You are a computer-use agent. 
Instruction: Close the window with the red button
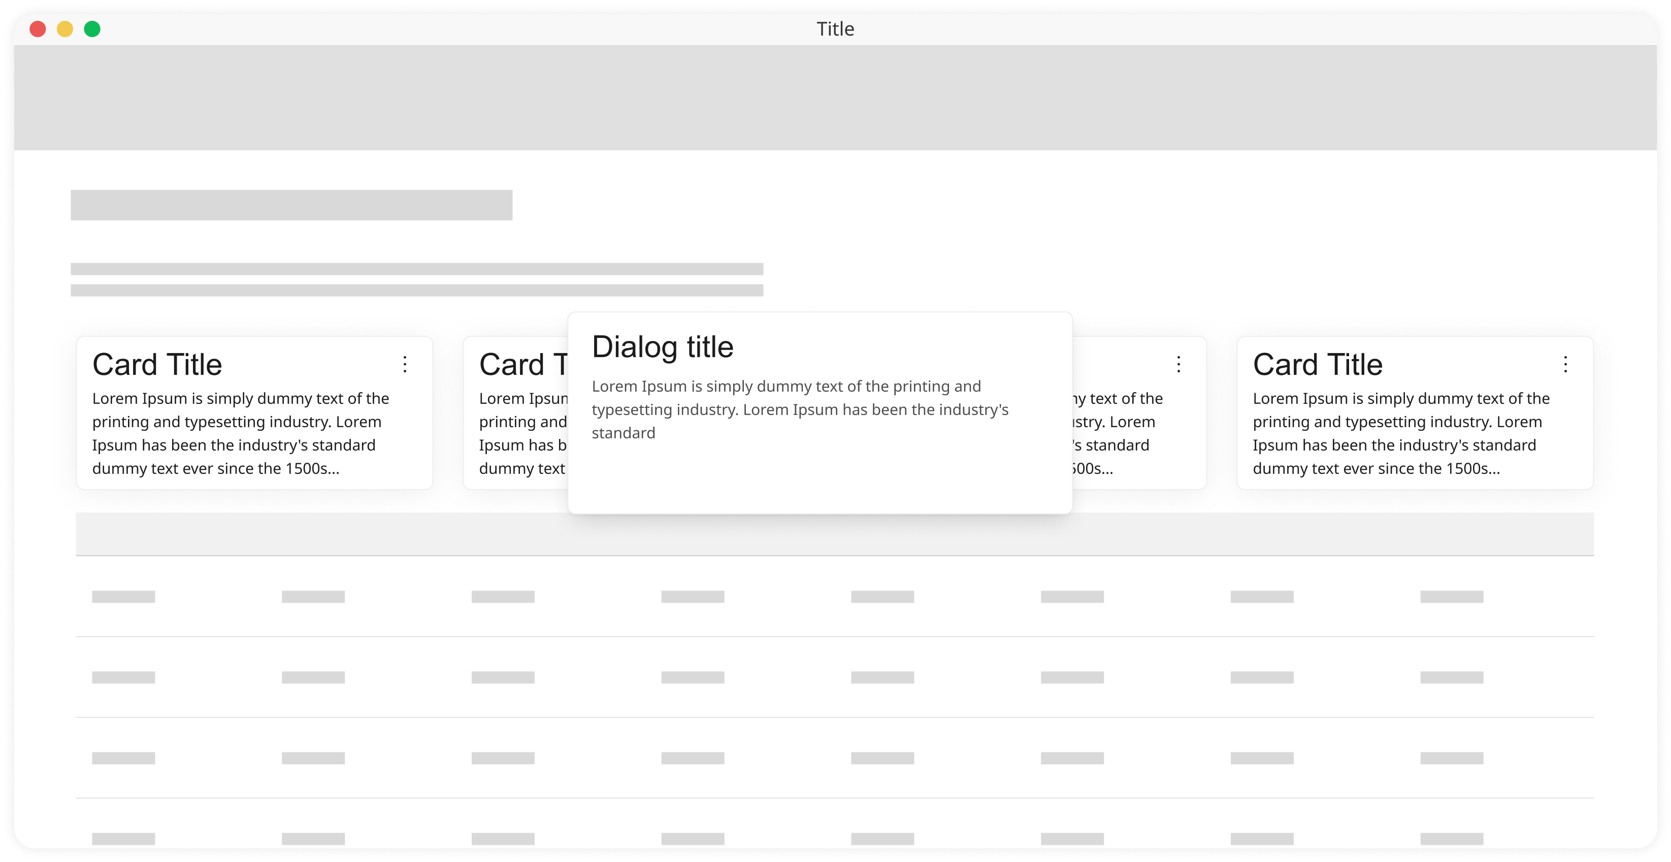point(38,29)
